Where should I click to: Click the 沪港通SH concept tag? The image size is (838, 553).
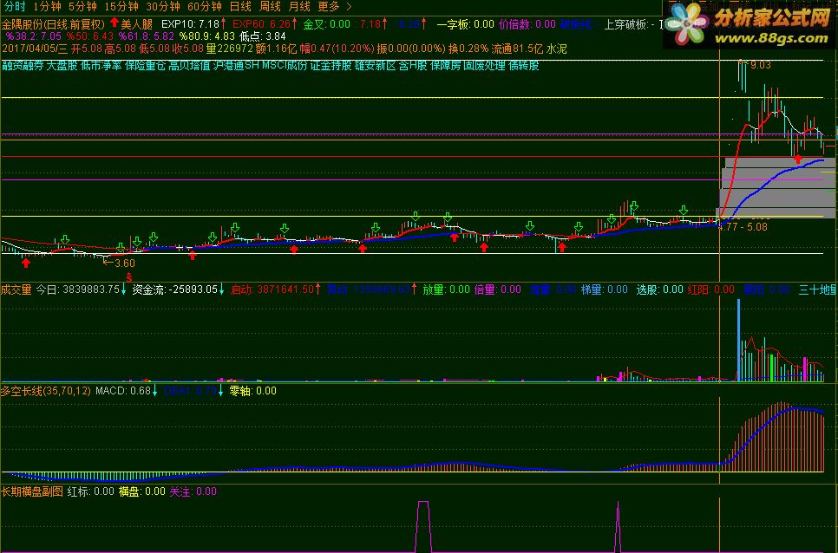(236, 66)
